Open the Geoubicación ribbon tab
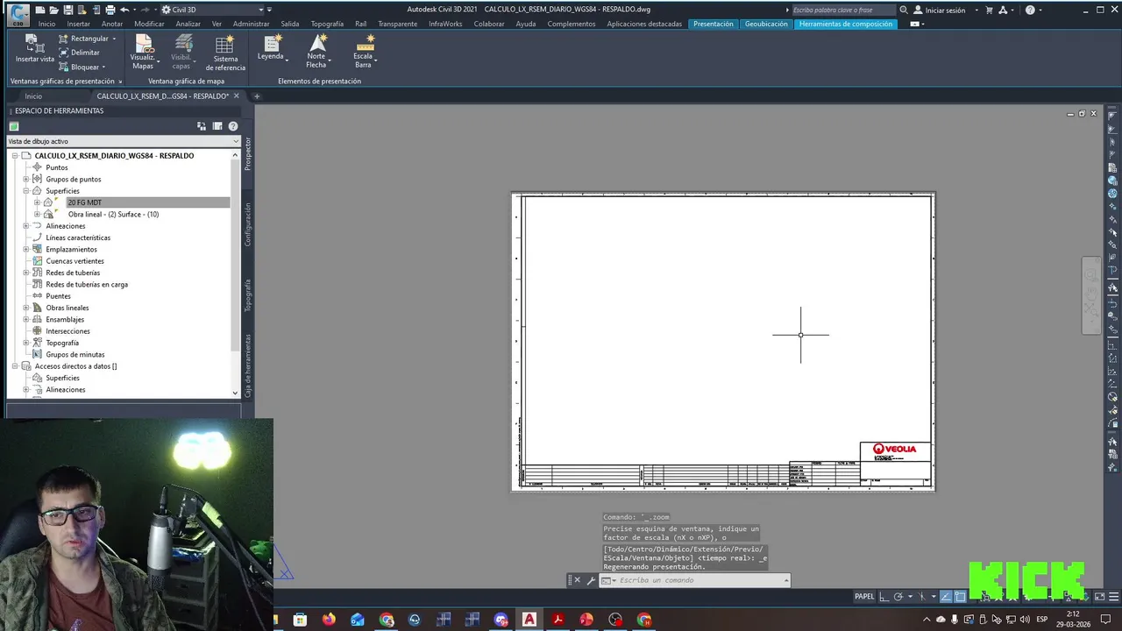The width and height of the screenshot is (1122, 631). (x=766, y=24)
